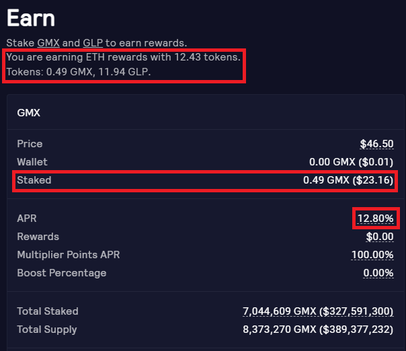
Task: Click the Price label
Action: click(30, 144)
